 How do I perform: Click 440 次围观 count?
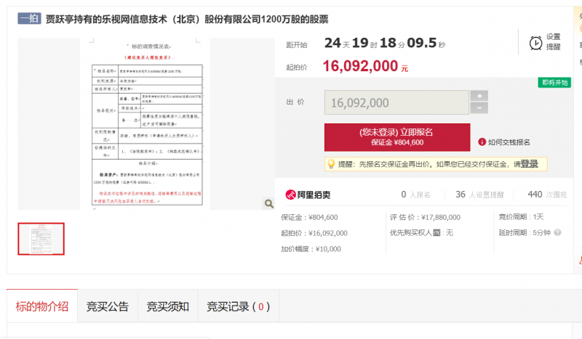pos(547,195)
